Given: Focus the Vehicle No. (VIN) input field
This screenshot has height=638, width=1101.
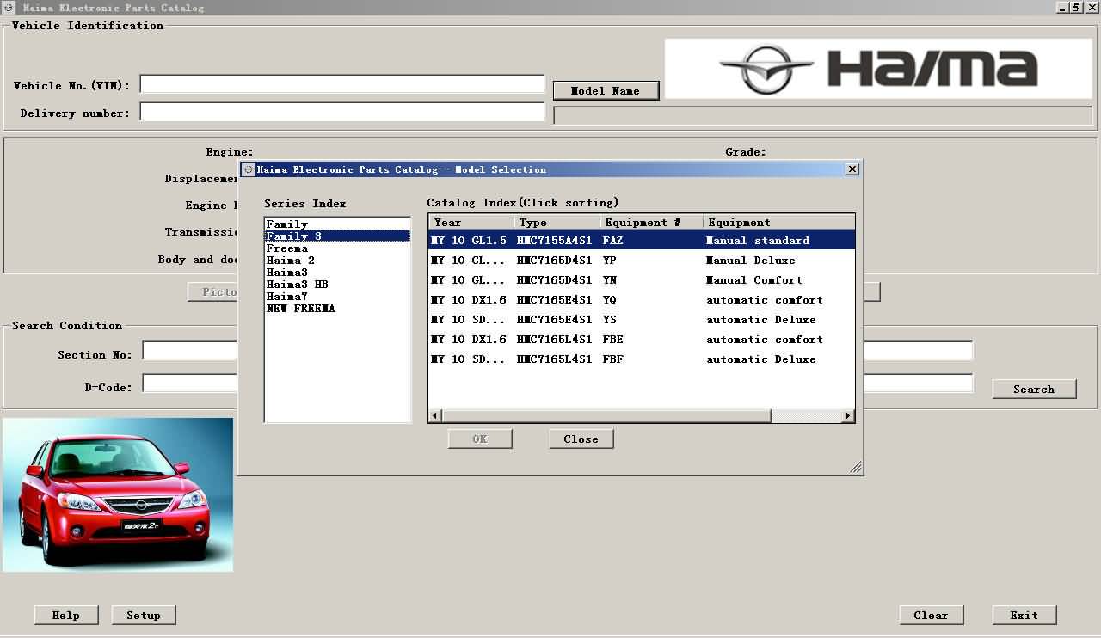Looking at the screenshot, I should [x=341, y=84].
